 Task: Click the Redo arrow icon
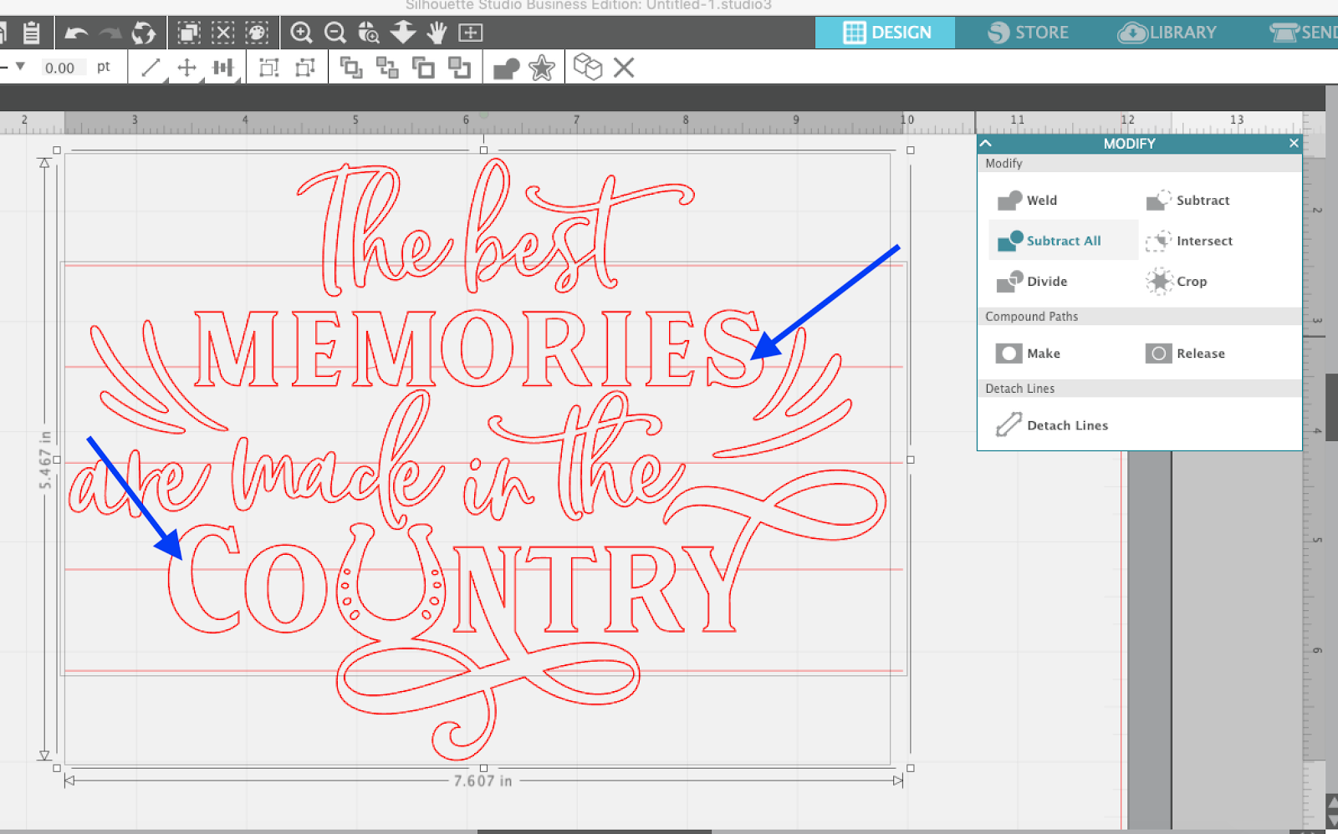click(x=109, y=33)
